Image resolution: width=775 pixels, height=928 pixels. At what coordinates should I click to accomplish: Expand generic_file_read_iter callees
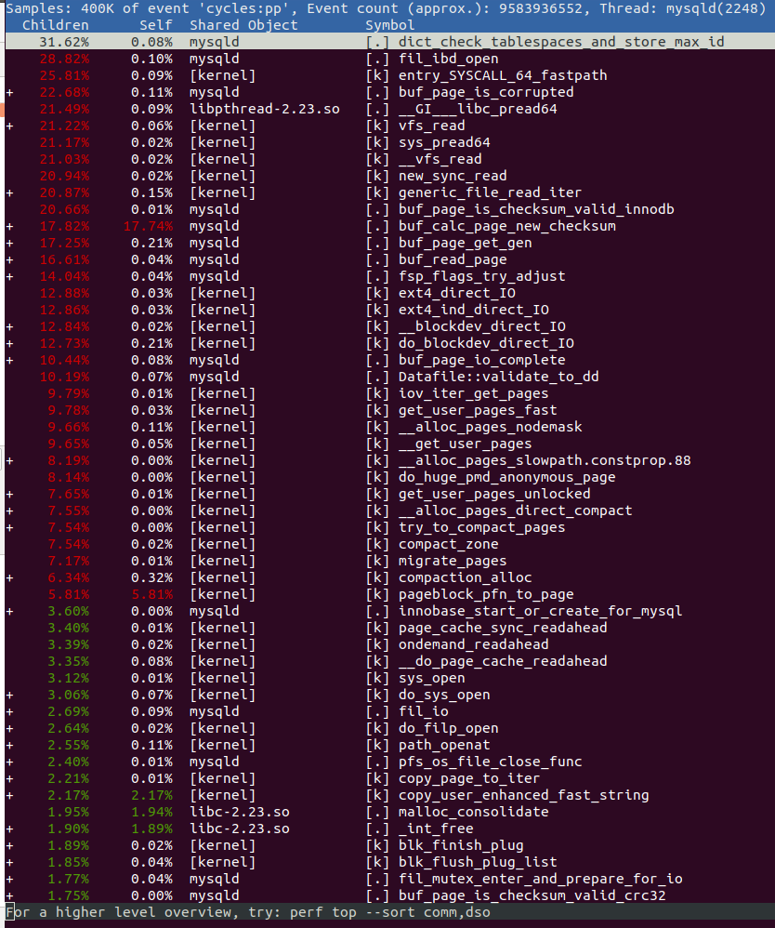click(10, 192)
